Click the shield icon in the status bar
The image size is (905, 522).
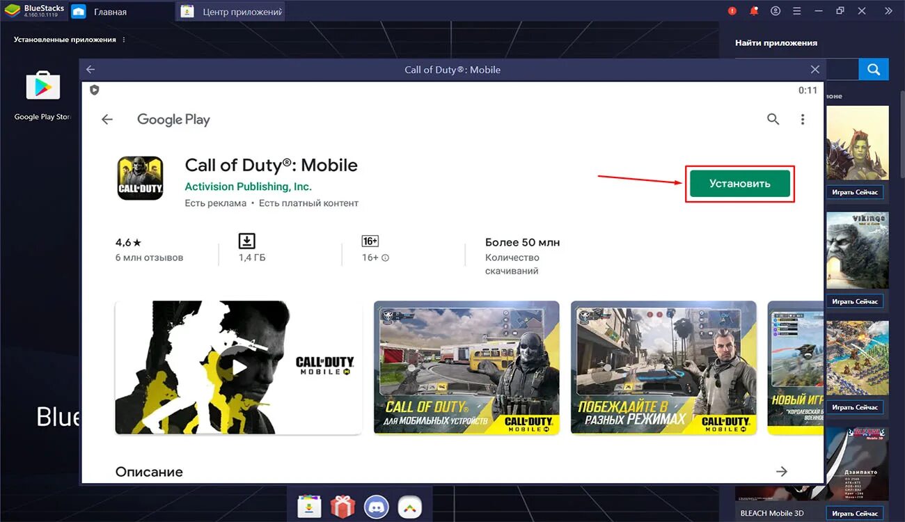coord(95,90)
